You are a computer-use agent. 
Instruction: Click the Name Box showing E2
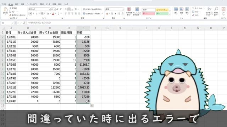(7, 23)
